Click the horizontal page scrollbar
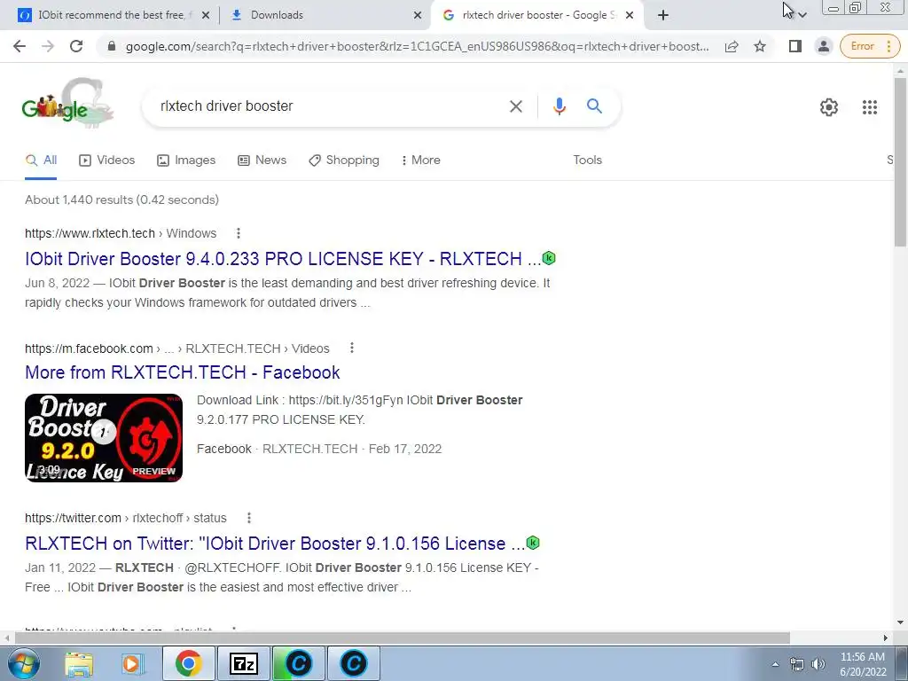 click(x=402, y=638)
